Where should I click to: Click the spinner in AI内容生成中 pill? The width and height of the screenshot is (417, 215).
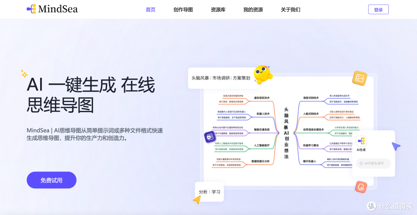point(361,163)
